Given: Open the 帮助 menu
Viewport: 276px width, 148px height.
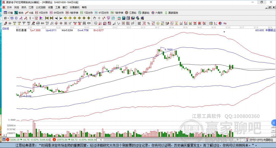Looking at the screenshot, I should 84,7.
